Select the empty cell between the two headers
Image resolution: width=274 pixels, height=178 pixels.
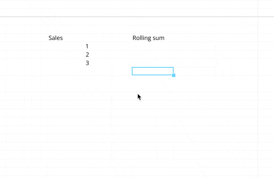tap(111, 38)
